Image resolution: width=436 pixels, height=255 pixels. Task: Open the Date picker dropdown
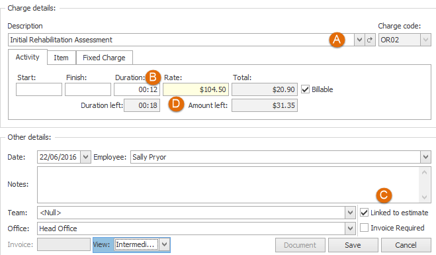85,157
